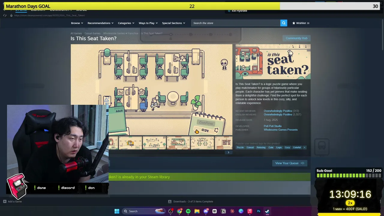Expand the Special Sections dropdown

(173, 23)
